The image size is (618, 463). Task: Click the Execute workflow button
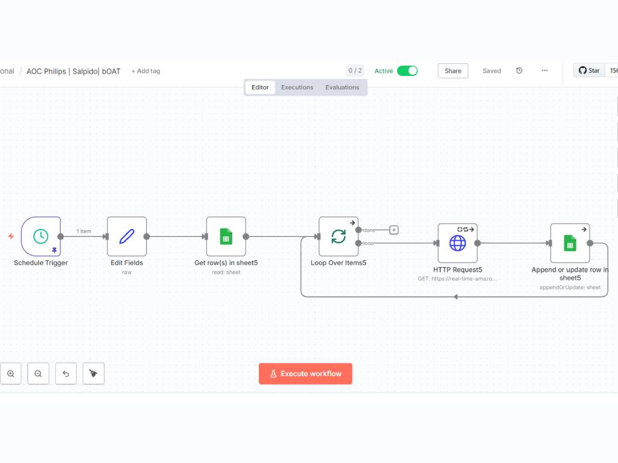click(305, 374)
